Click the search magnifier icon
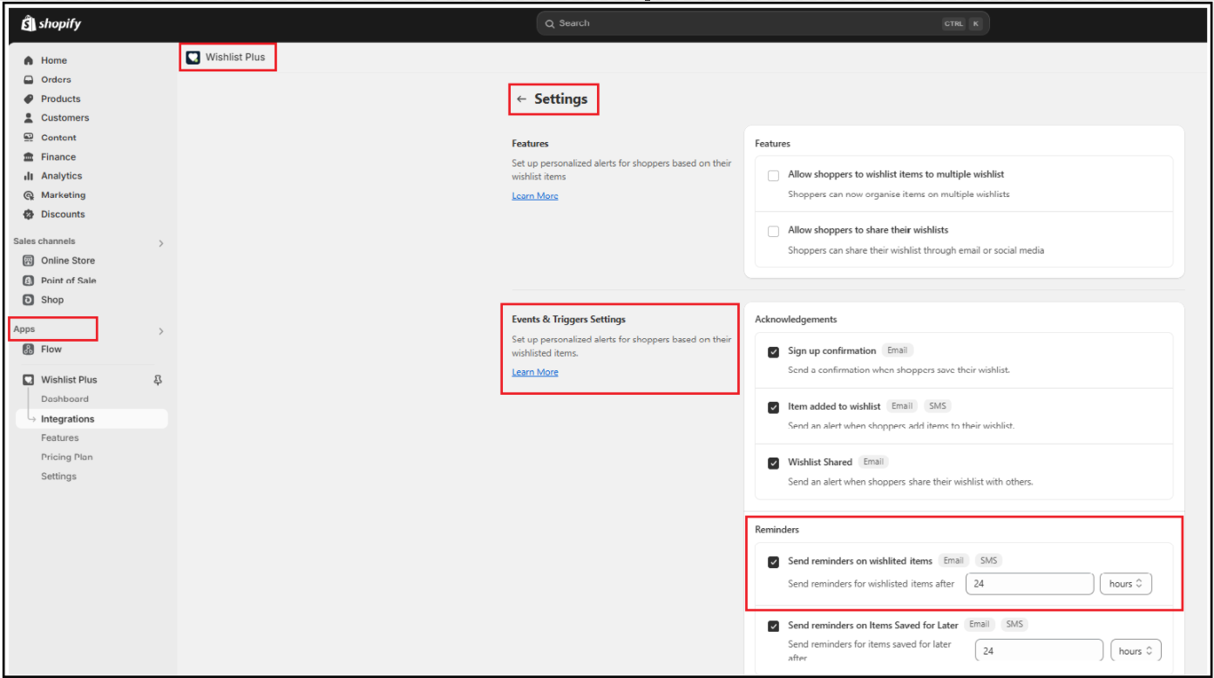 pos(550,24)
